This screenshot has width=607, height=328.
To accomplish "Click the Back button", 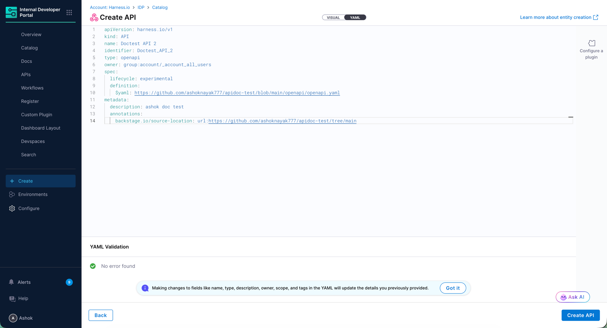I will pos(101,315).
